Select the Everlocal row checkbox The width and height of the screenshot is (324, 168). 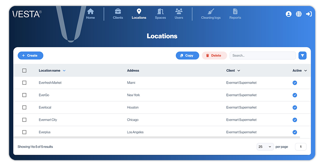tap(24, 108)
